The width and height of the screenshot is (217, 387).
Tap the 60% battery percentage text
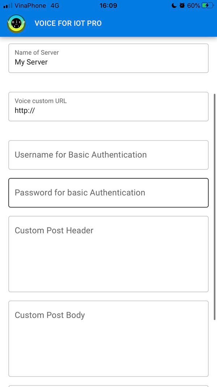tap(193, 5)
